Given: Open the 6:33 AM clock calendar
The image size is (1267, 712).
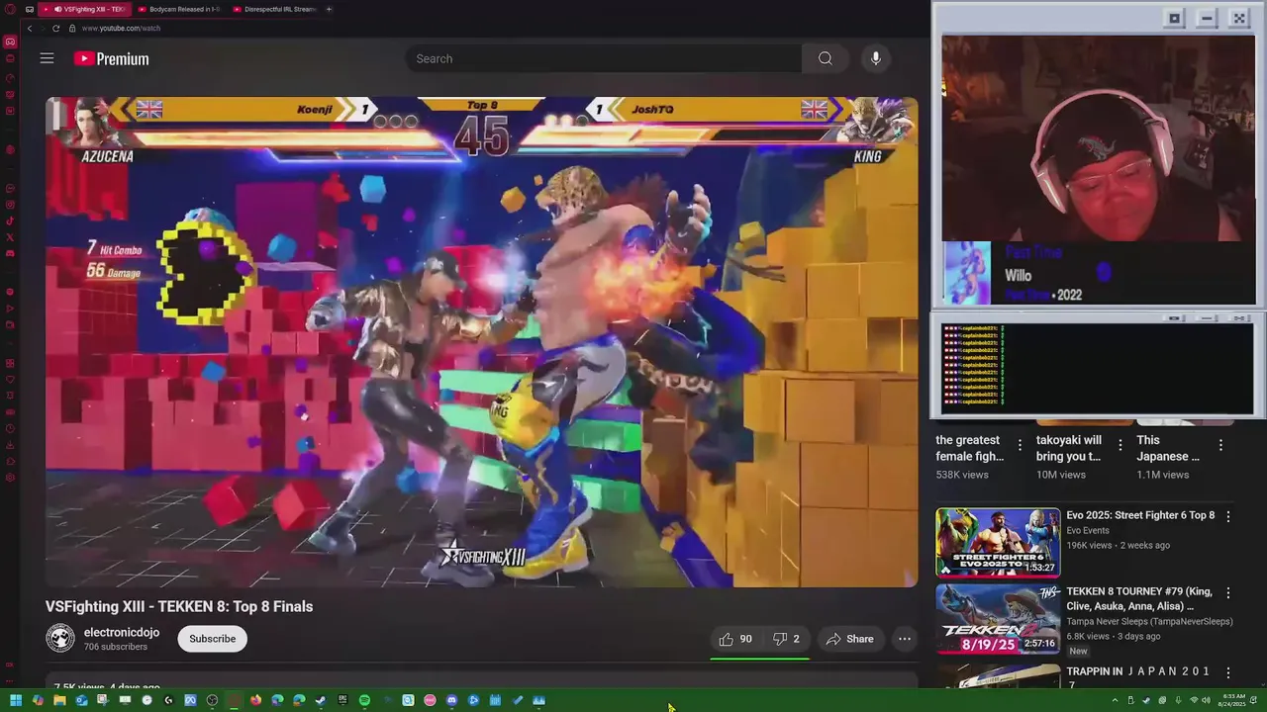Looking at the screenshot, I should click(1232, 700).
